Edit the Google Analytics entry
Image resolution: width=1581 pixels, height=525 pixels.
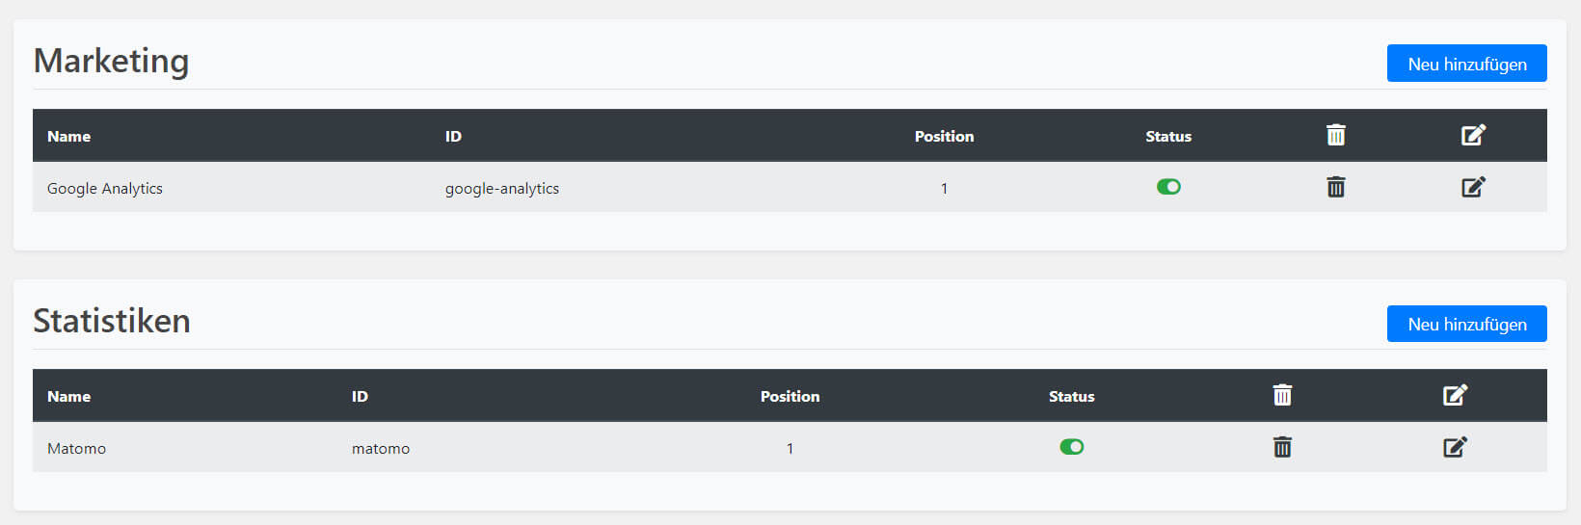click(x=1473, y=187)
